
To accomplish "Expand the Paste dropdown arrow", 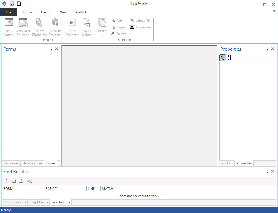I will [x=102, y=36].
